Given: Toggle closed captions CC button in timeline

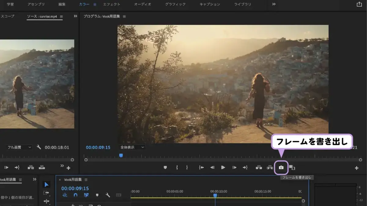Looking at the screenshot, I should 118,195.
